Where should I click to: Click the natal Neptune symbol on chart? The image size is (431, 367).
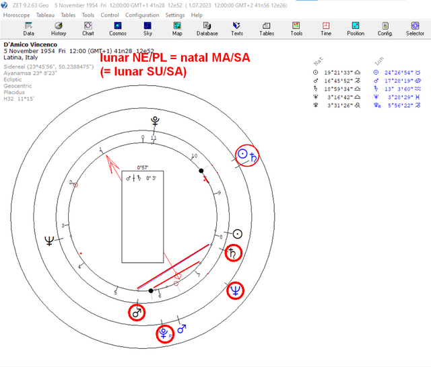coord(49,241)
